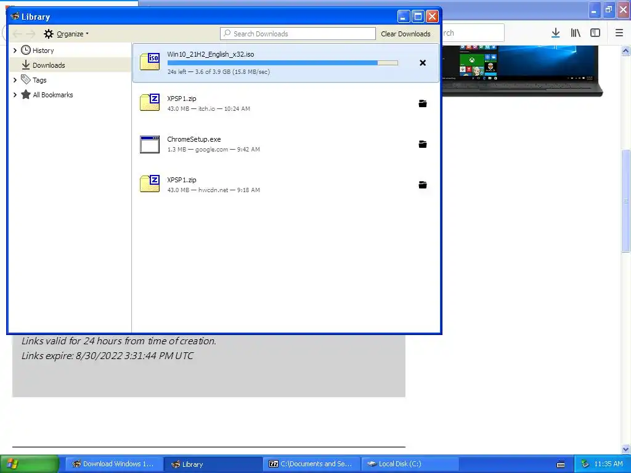Select History label in the sidebar
Screen dimensions: 631x473
[43, 51]
